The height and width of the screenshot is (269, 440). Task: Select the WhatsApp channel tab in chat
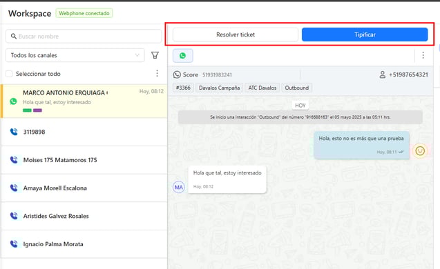point(182,55)
